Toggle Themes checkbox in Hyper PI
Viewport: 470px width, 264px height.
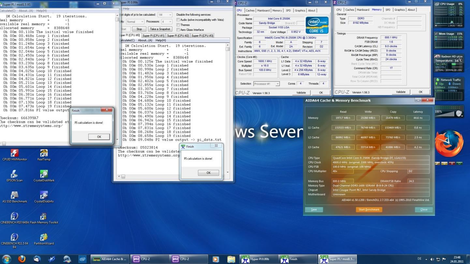(178, 25)
